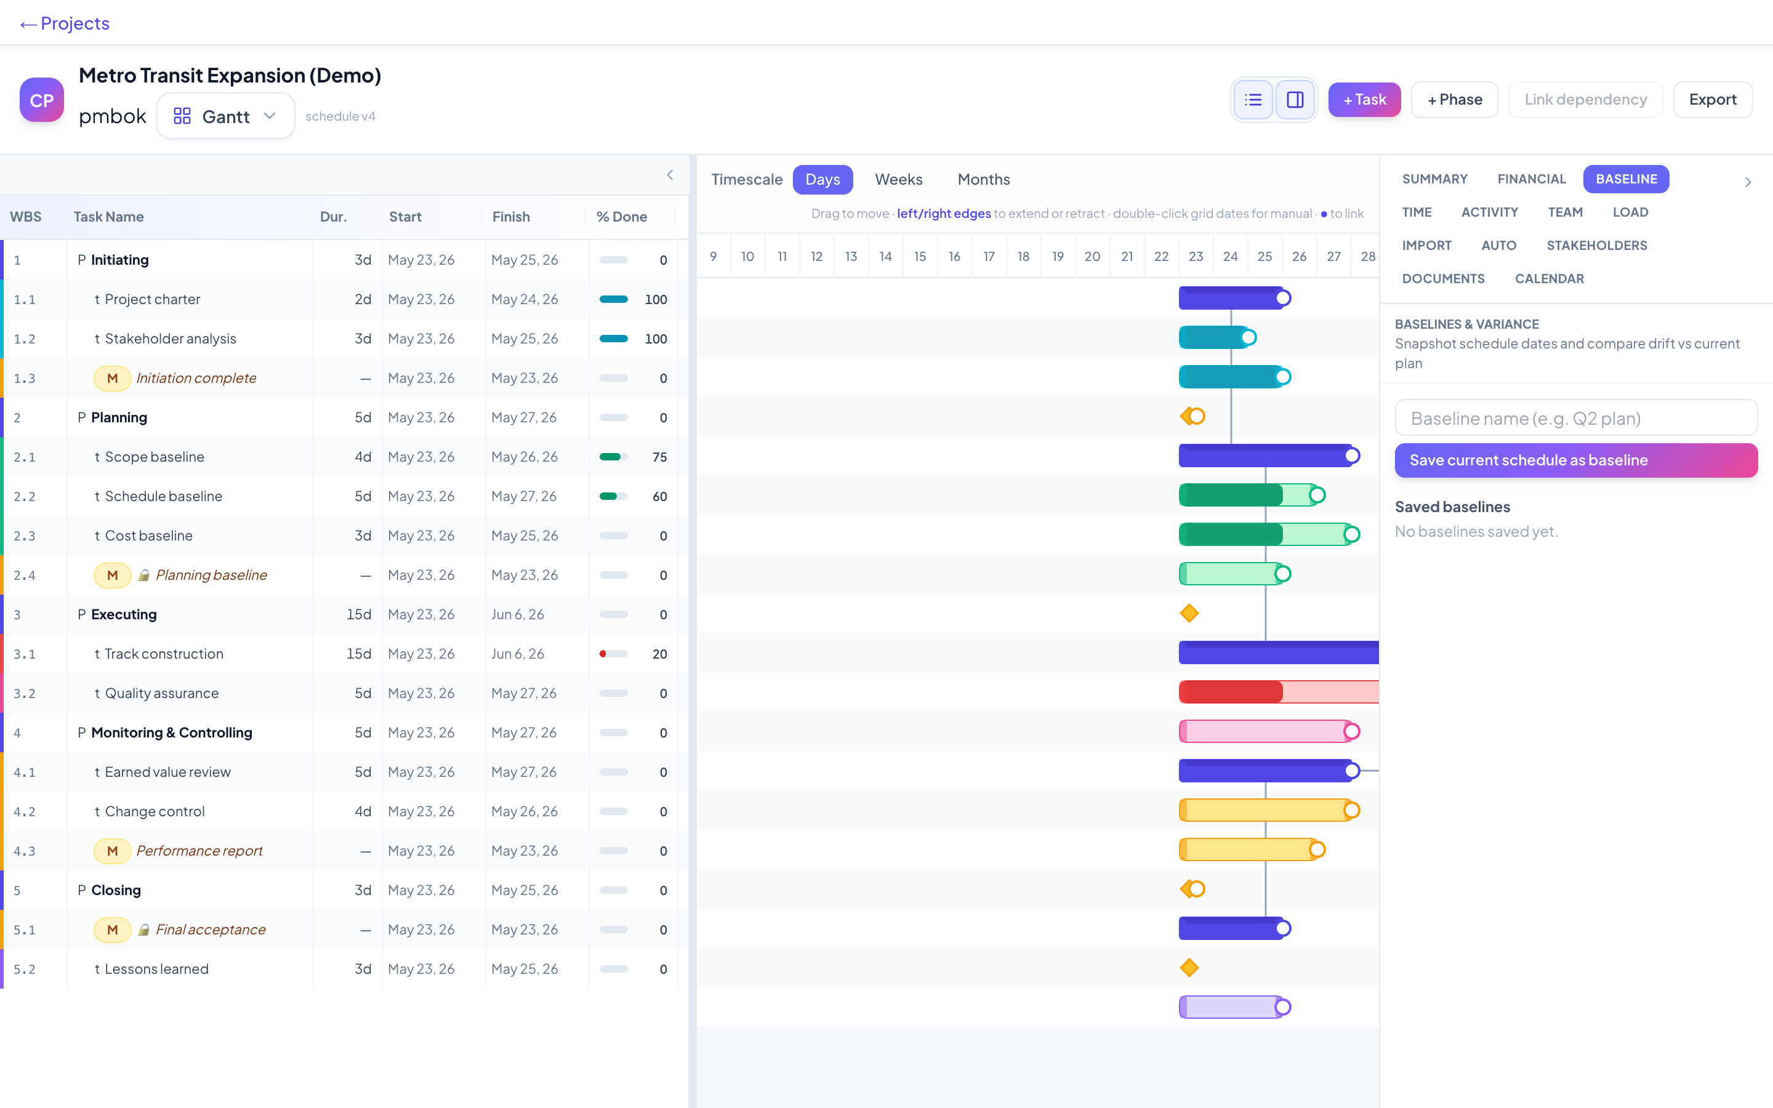The width and height of the screenshot is (1773, 1108).
Task: Click the red Track construction Gantt bar
Action: pyautogui.click(x=1279, y=692)
